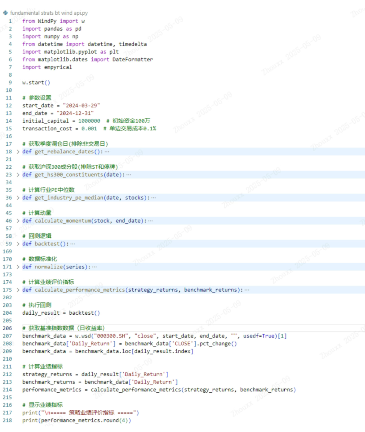Expand the get_rebalance_dates function fold arrow

(x=18, y=152)
